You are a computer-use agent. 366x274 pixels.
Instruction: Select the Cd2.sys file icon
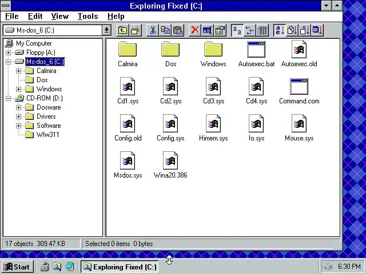[170, 86]
